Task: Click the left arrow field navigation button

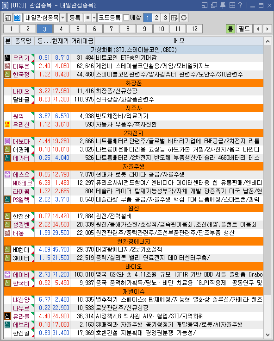Action: (258, 29)
